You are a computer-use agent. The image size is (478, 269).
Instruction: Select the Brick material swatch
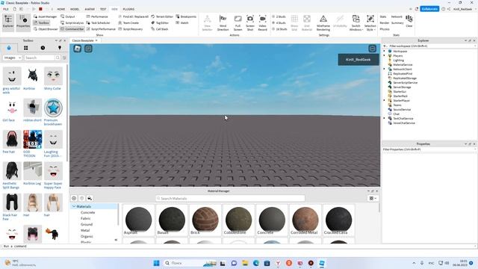click(x=205, y=220)
